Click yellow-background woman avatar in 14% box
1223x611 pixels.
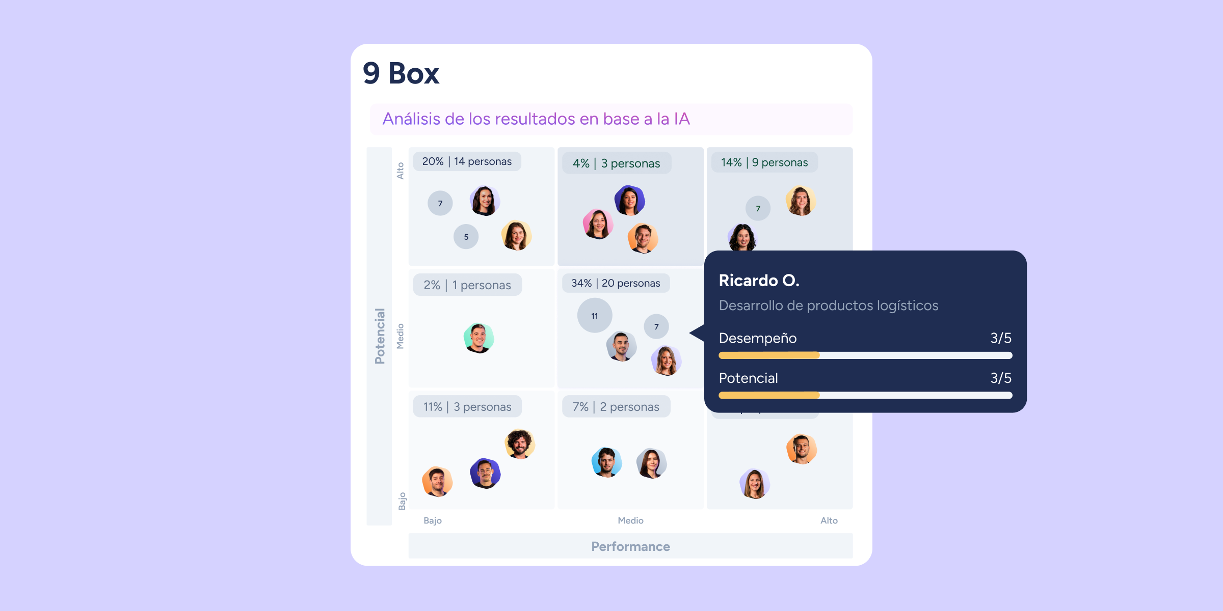pos(800,201)
